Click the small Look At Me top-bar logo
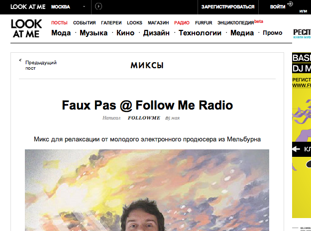Image resolution: width=311 pixels, height=231 pixels. 28,7
